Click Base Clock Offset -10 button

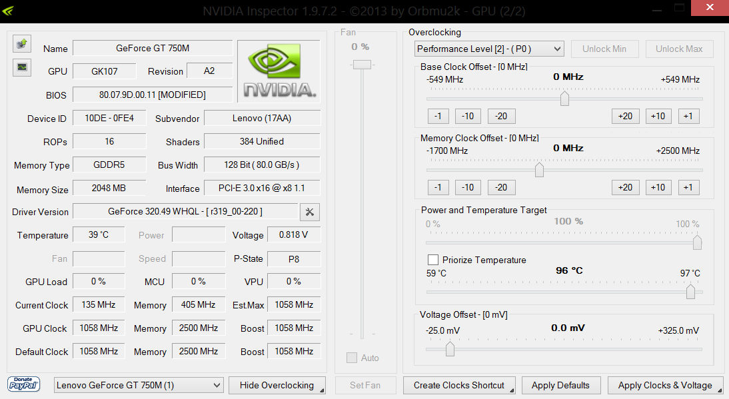(x=468, y=116)
